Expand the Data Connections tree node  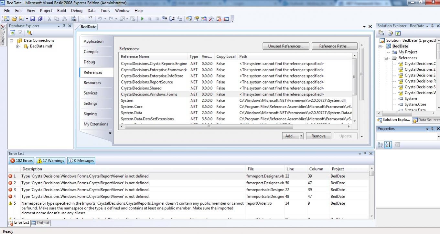click(x=12, y=41)
